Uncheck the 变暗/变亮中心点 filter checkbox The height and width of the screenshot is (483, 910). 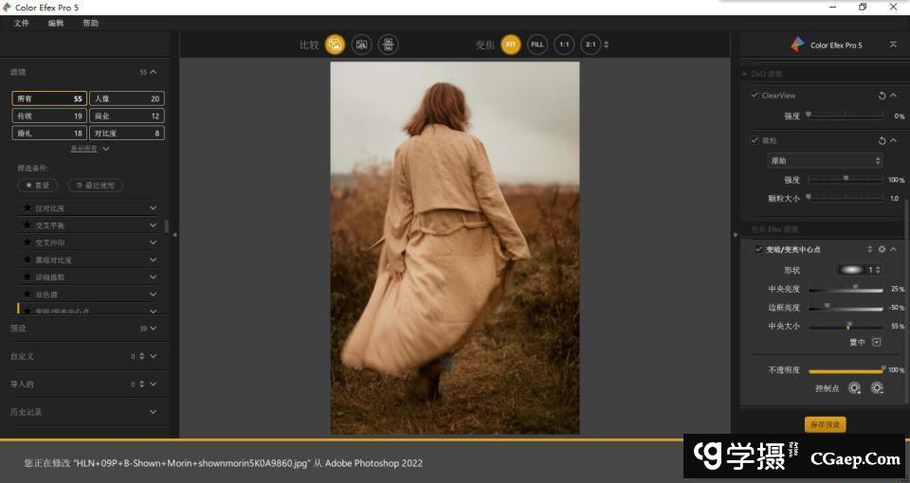[x=757, y=249]
